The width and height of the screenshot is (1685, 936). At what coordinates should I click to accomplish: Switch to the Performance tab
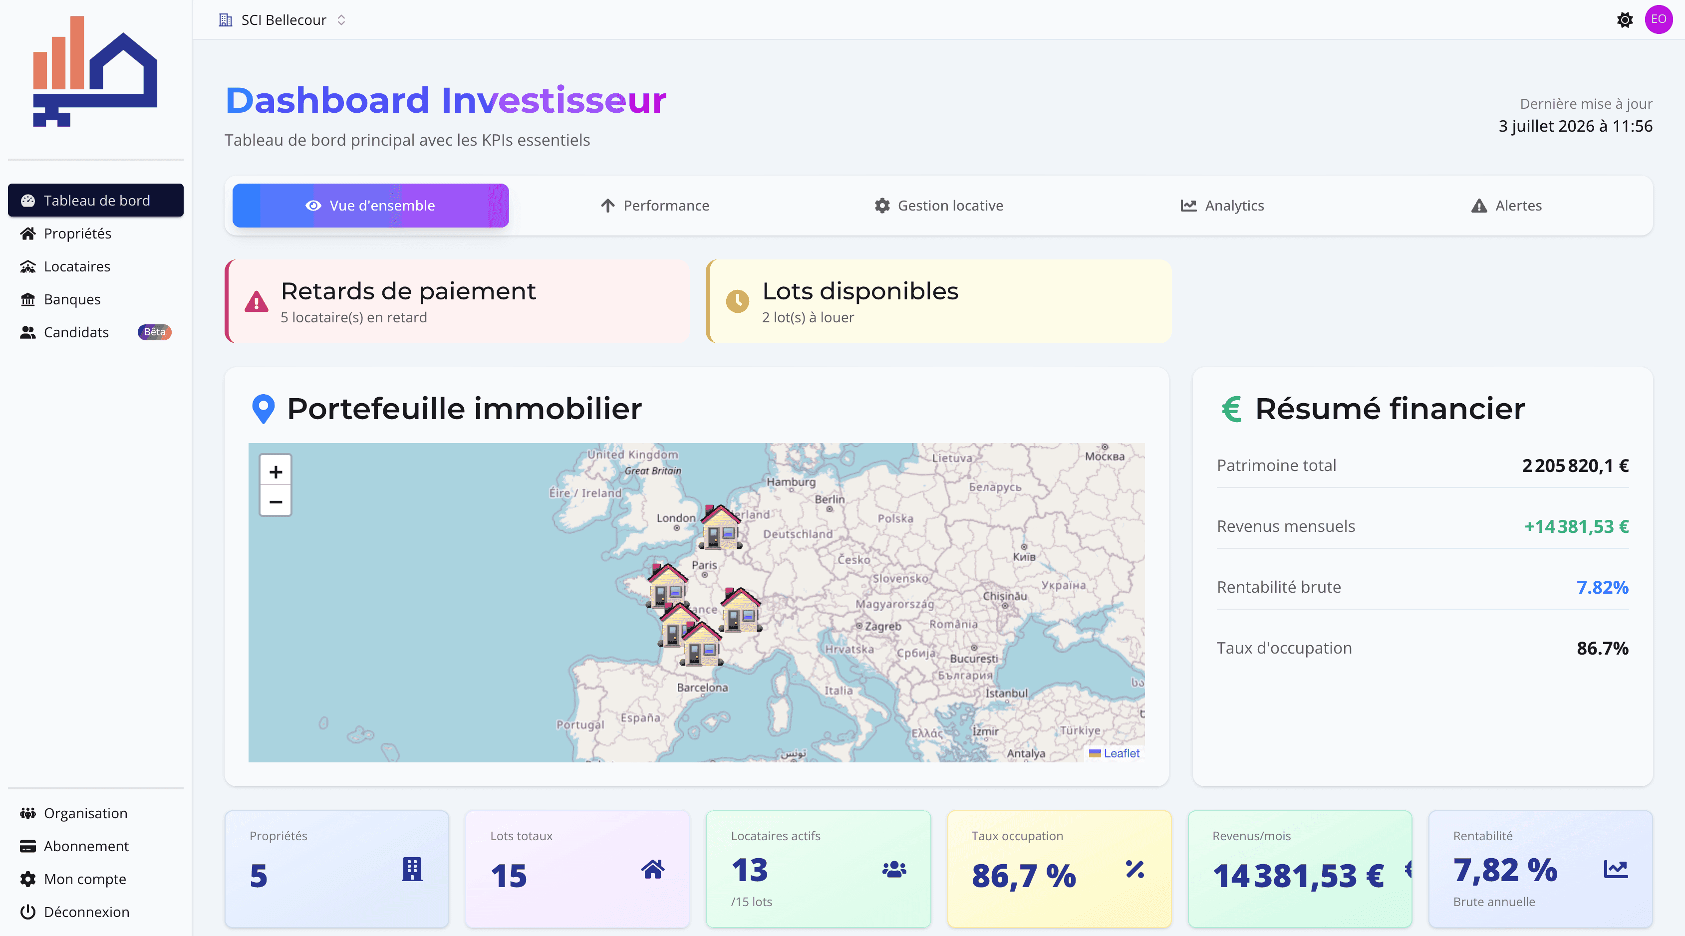pyautogui.click(x=655, y=206)
